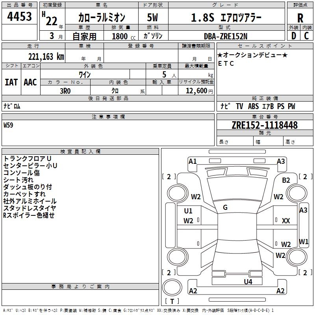Viewport: 315px width, 315px height.
Task: Click the interior grade C cell
Action: click(x=307, y=35)
